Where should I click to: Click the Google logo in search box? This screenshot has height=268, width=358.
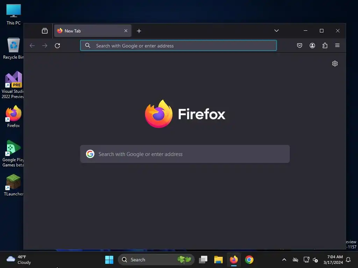[x=90, y=154]
